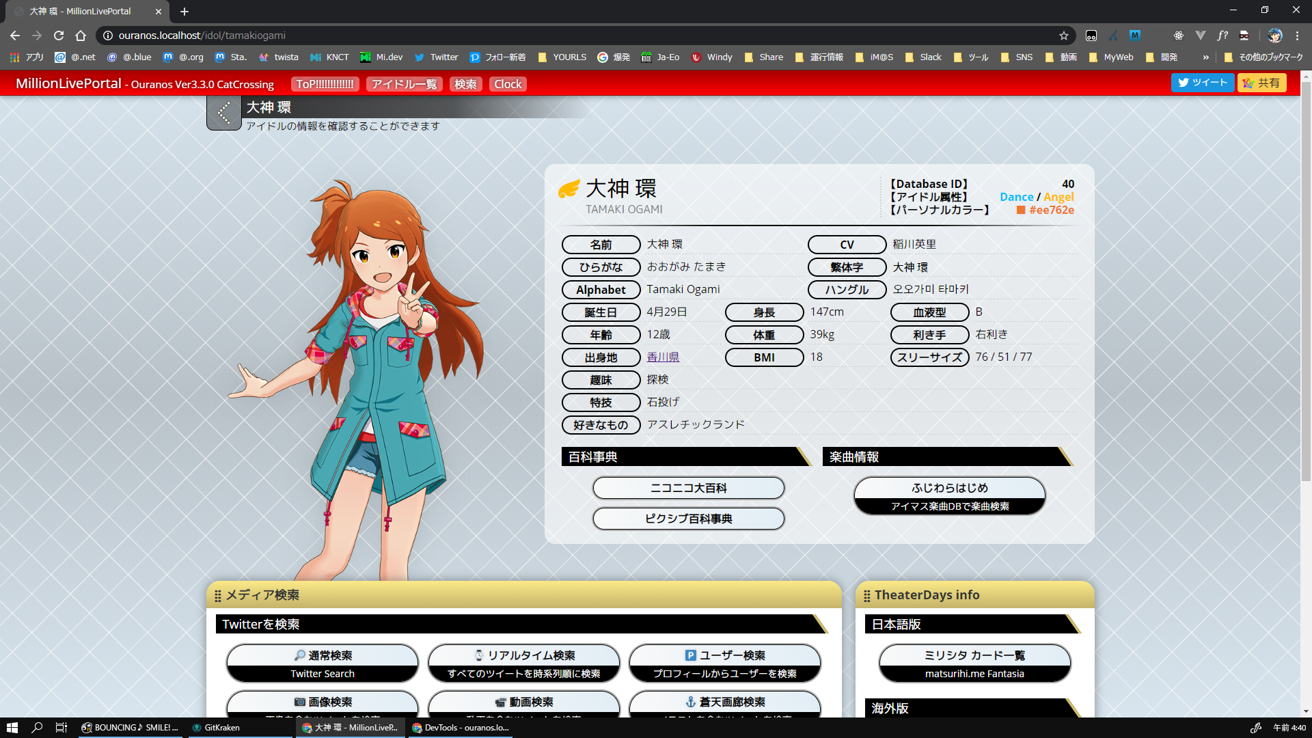Open アイドル一覧 in the red nav bar
Image resolution: width=1312 pixels, height=738 pixels.
pos(404,84)
